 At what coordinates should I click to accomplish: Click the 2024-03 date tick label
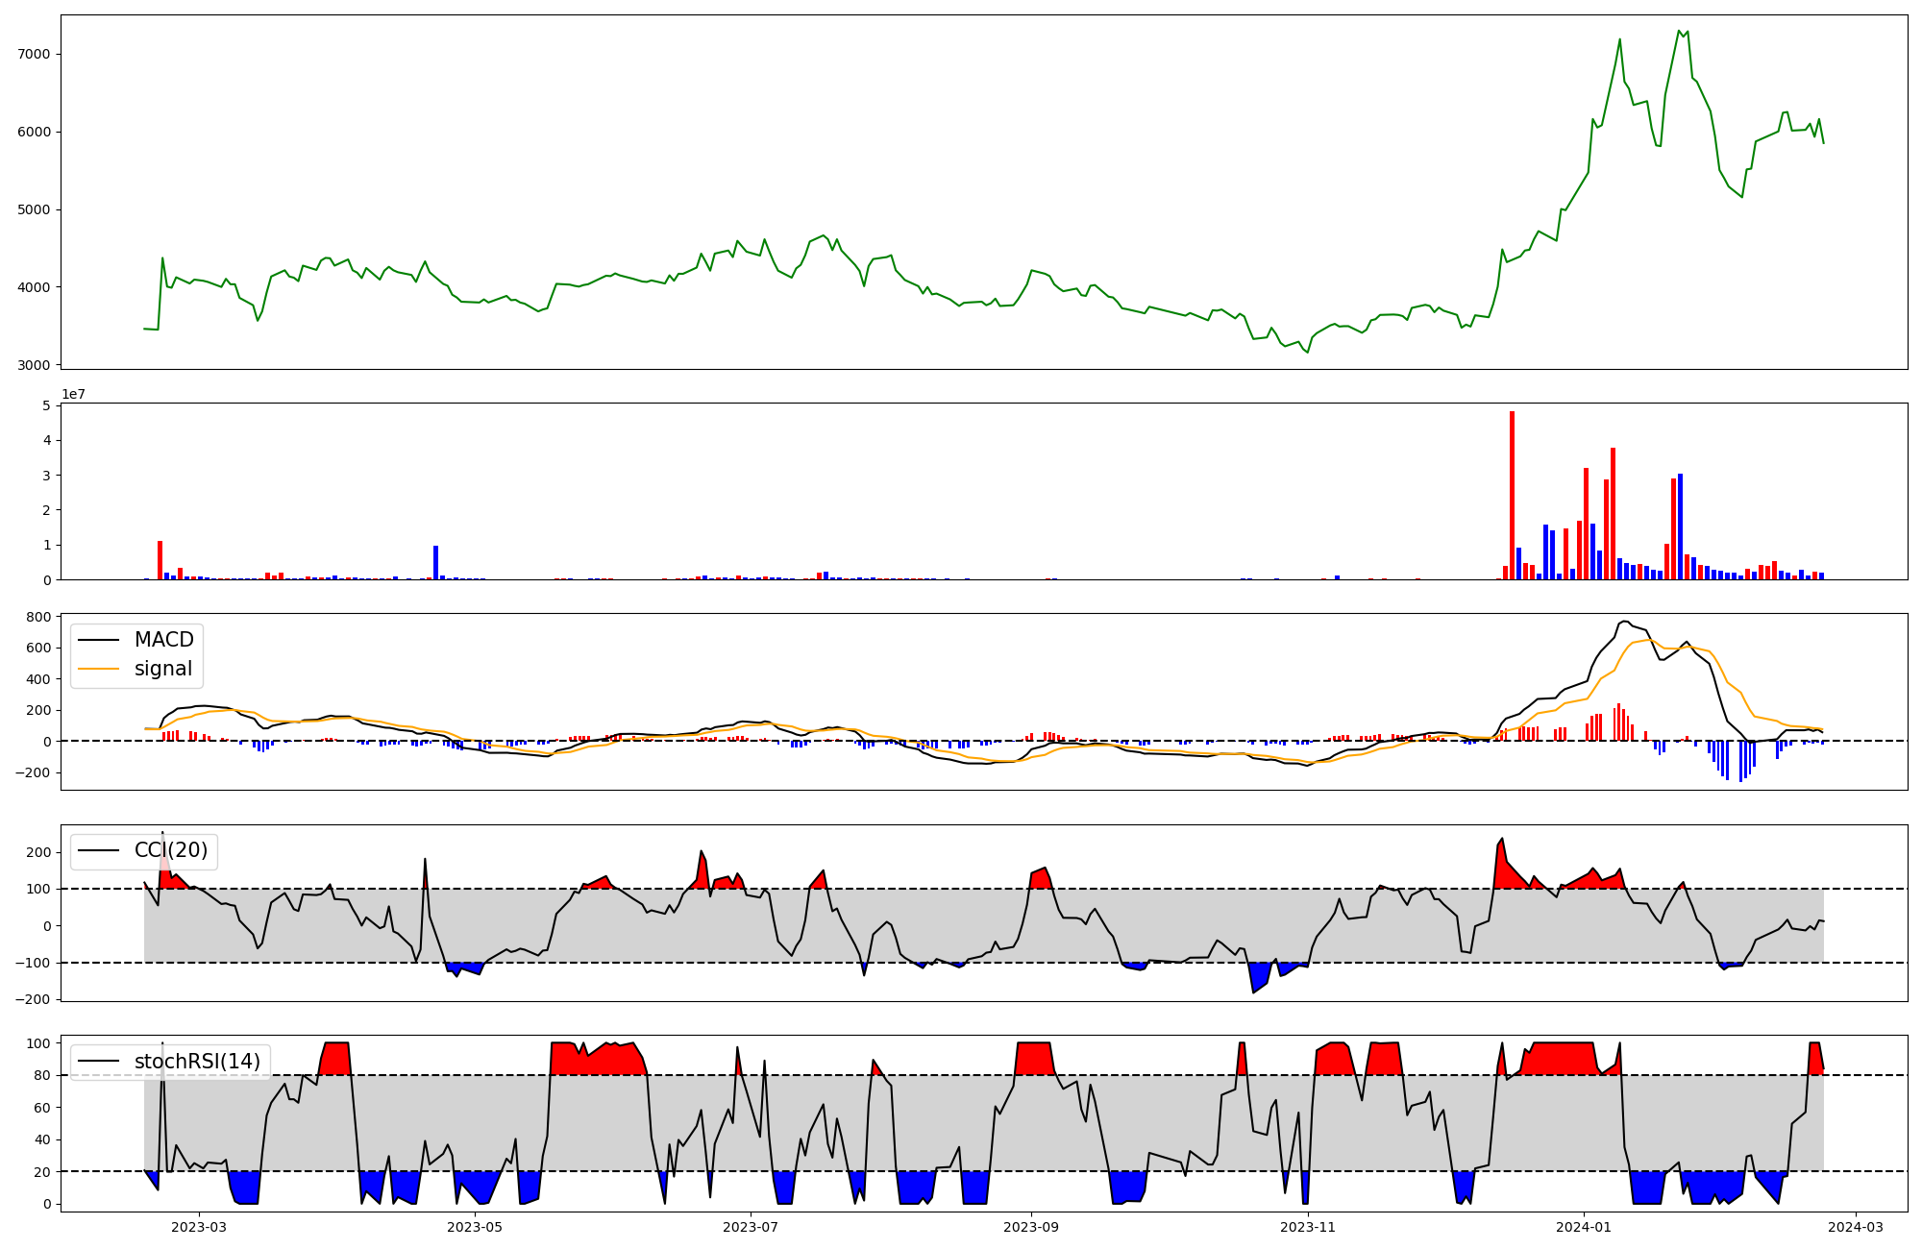1855,1227
